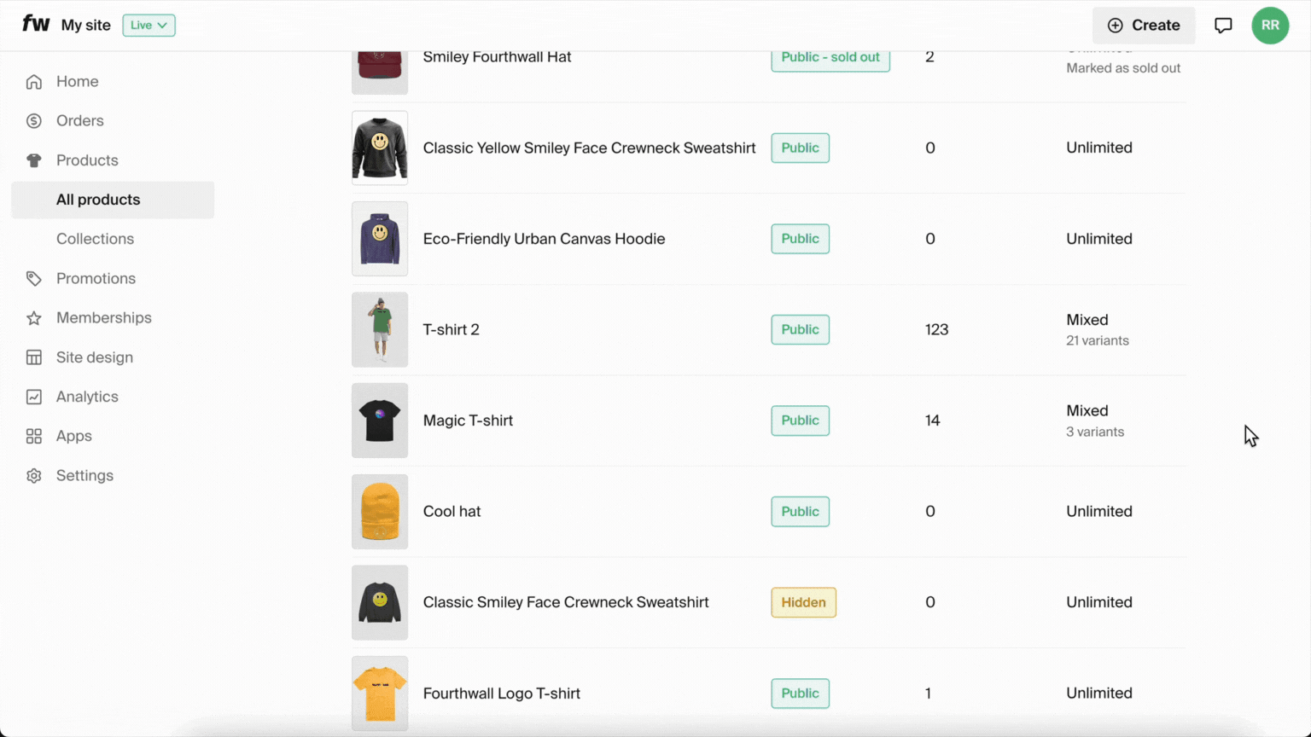The image size is (1311, 737).
Task: Switch to the All products tab
Action: coord(97,200)
